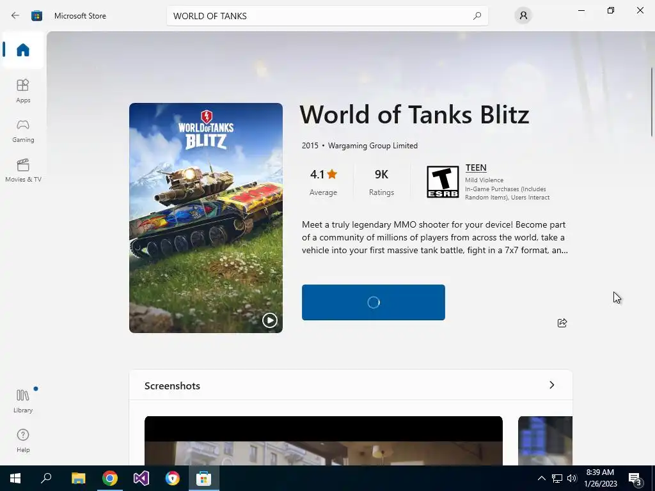Click Wargaming Group Limited publisher name
655x491 pixels.
tap(373, 145)
